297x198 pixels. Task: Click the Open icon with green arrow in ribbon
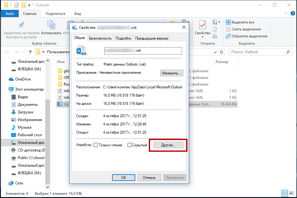pyautogui.click(x=215, y=22)
